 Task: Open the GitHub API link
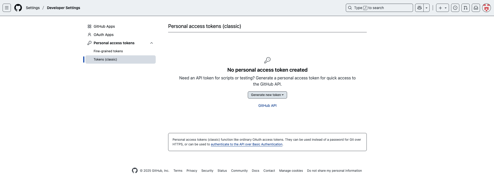[267, 106]
